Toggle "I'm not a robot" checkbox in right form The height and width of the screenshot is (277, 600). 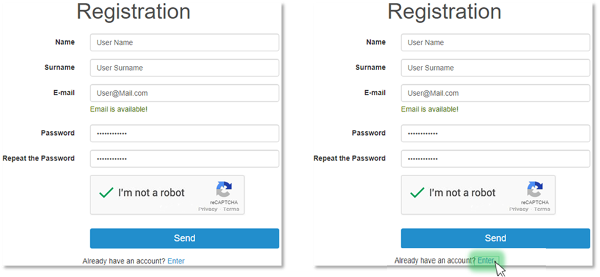coord(417,193)
